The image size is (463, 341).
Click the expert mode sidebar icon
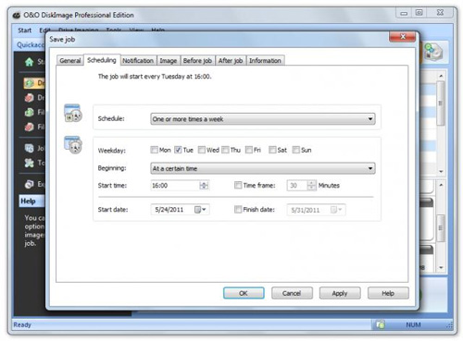(30, 184)
